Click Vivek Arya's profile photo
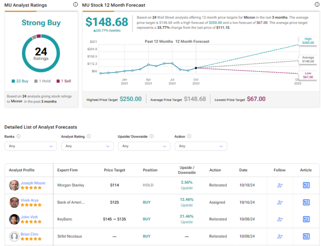This screenshot has height=246, width=321. click(14, 202)
